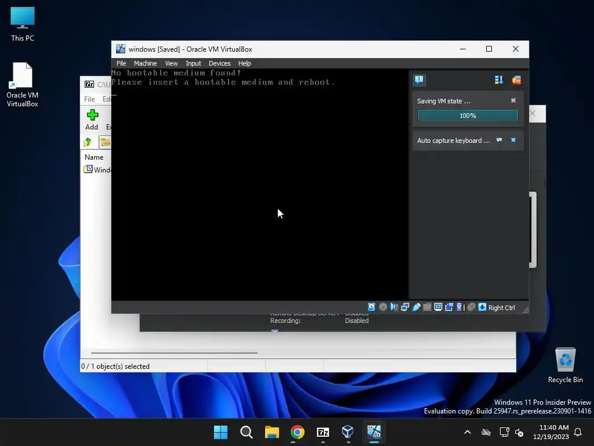Open the View menu
Screen dimensions: 594x446
171,63
